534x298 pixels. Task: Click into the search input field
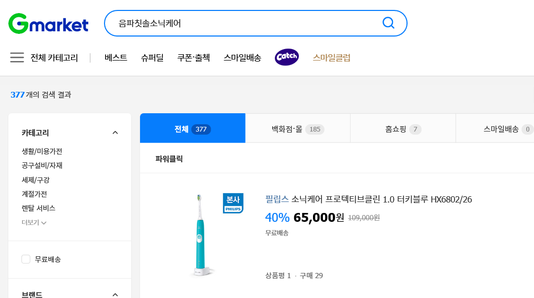coord(240,23)
